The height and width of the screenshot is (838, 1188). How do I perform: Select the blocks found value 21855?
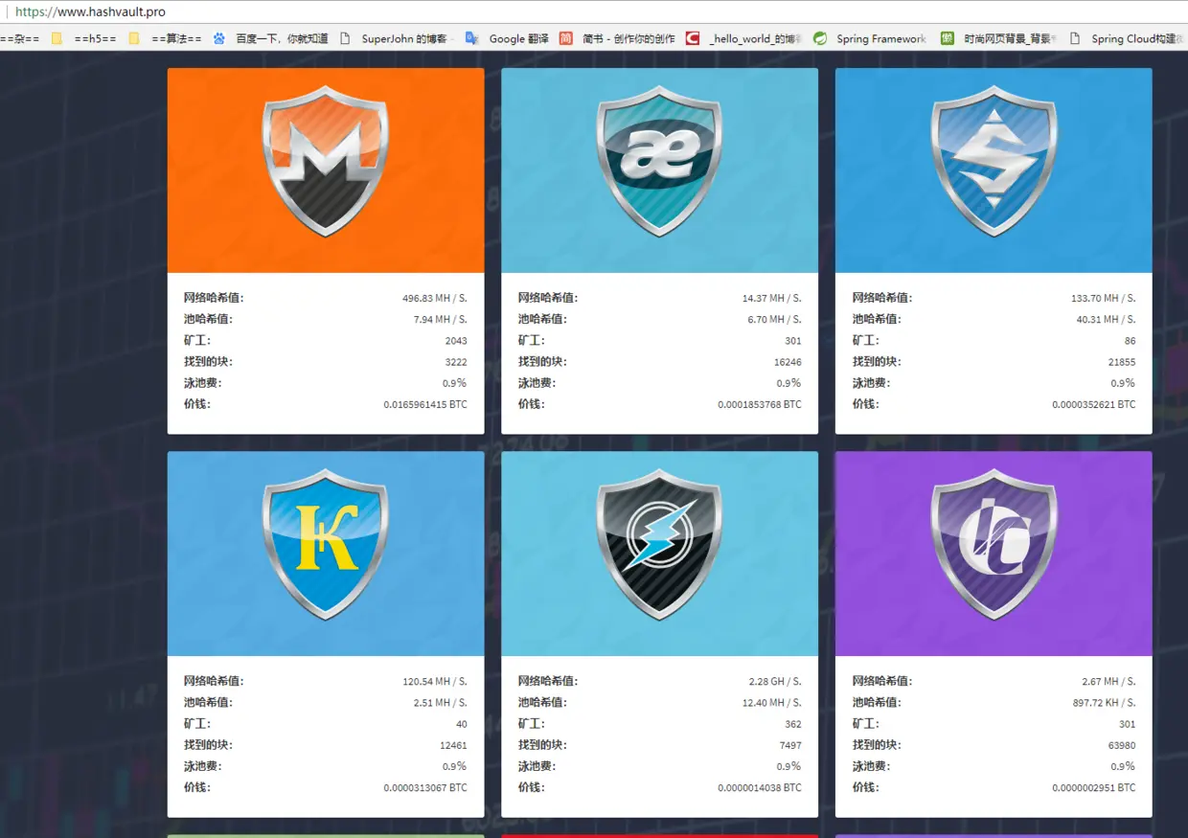(x=1122, y=362)
